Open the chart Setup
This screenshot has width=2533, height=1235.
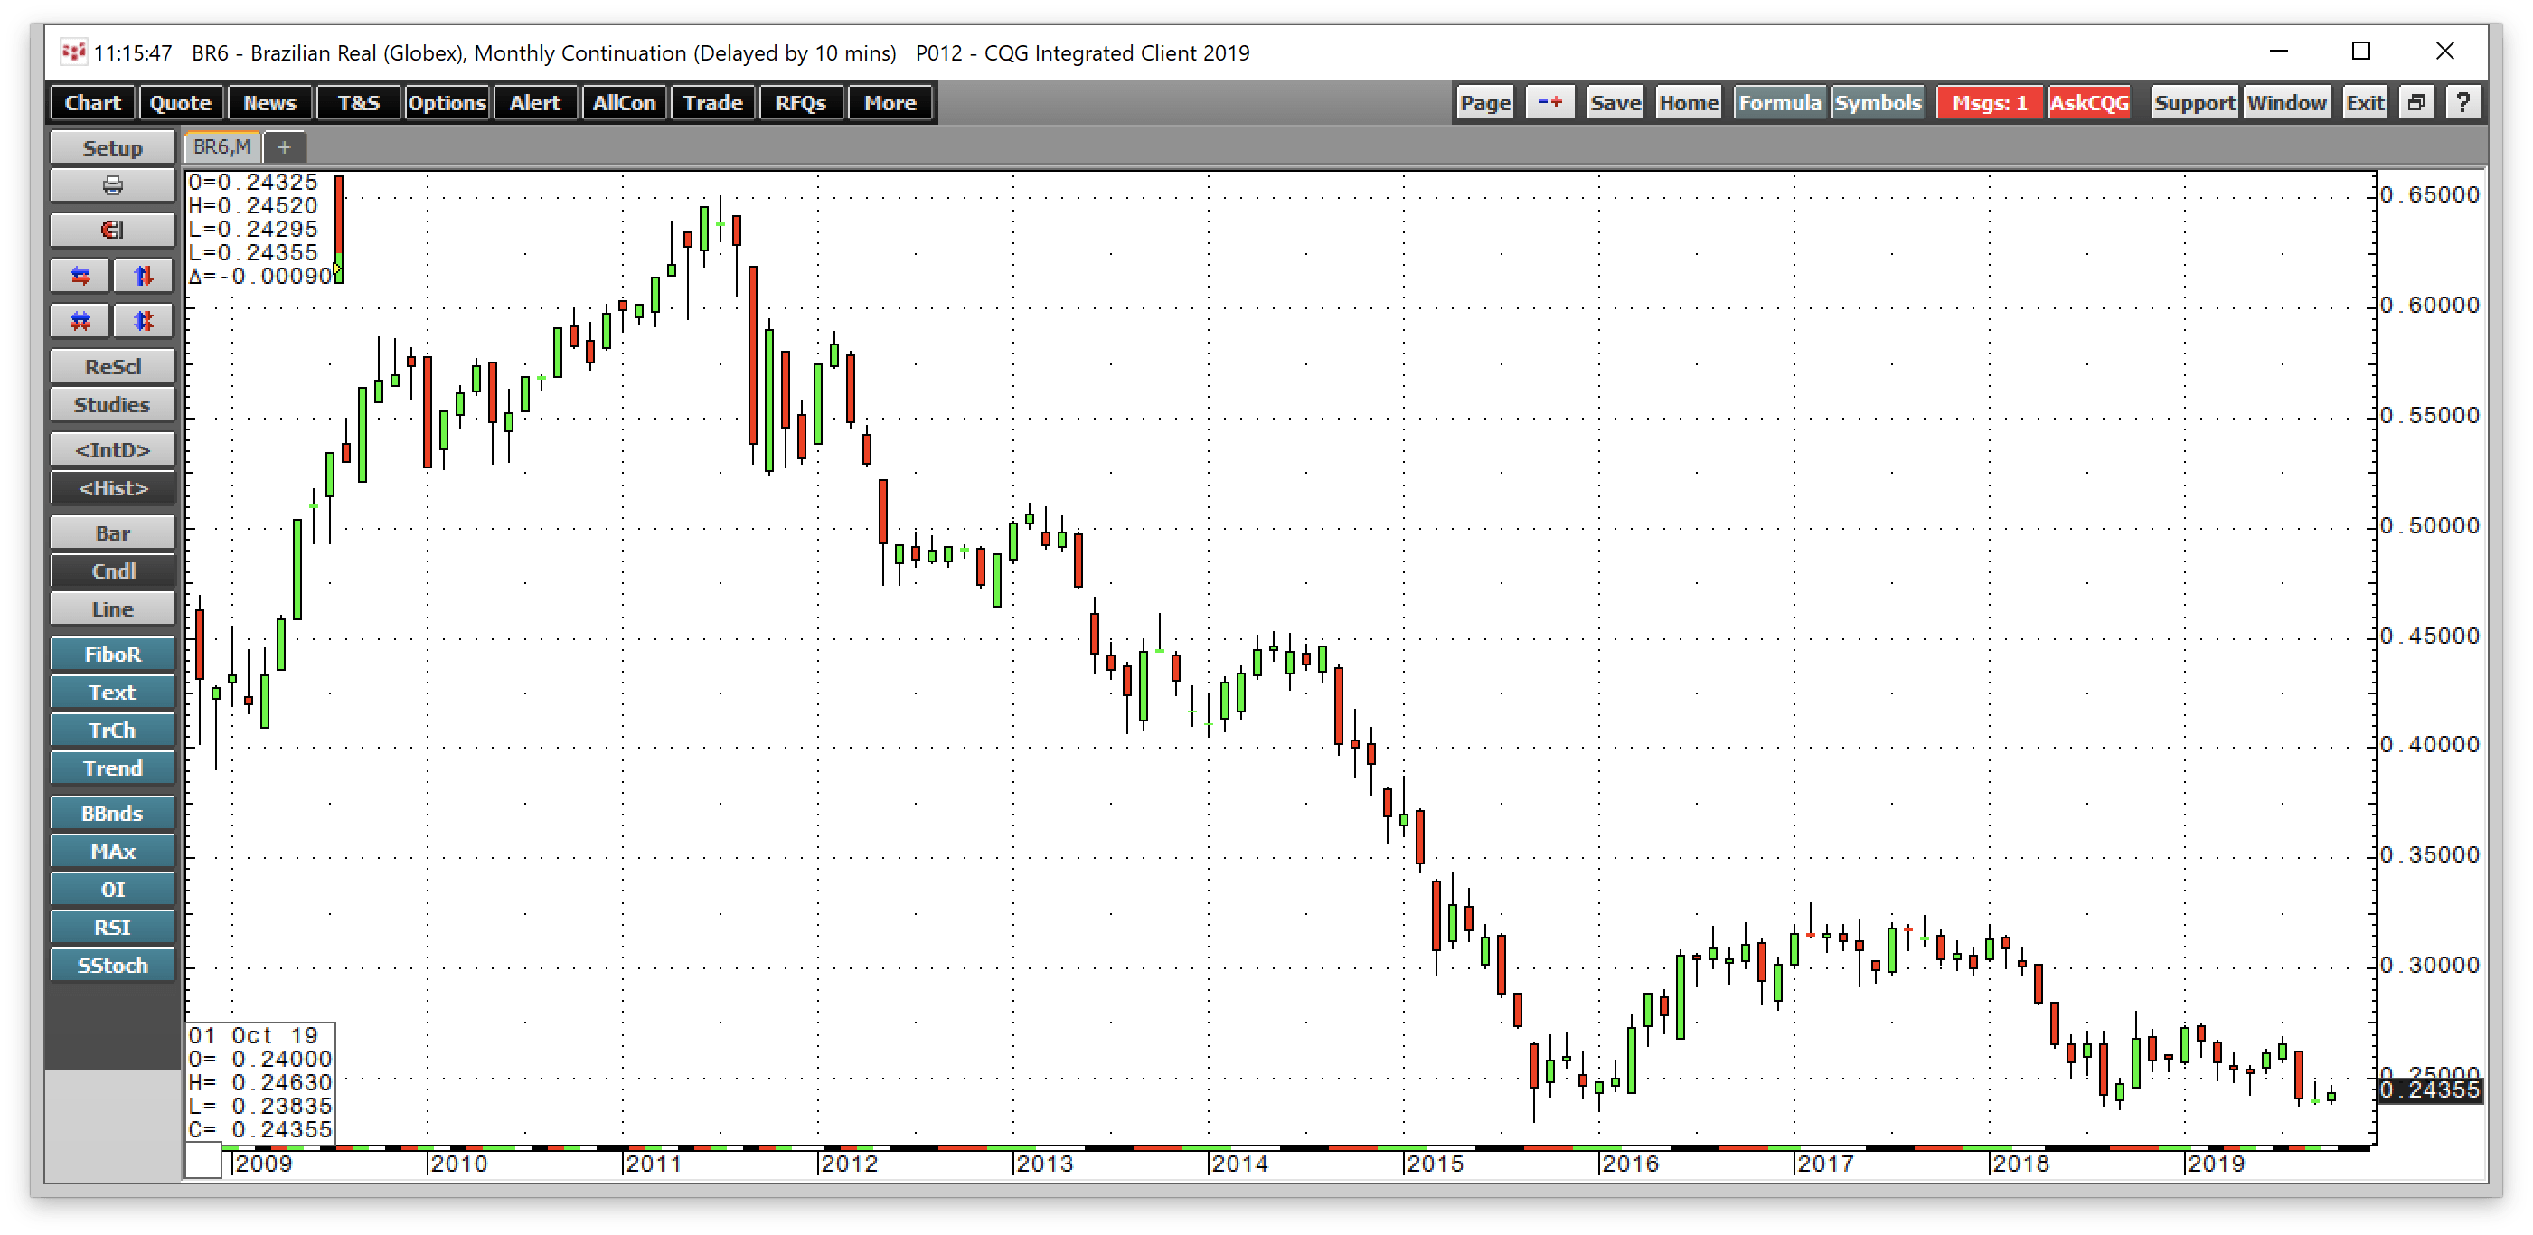pyautogui.click(x=112, y=147)
